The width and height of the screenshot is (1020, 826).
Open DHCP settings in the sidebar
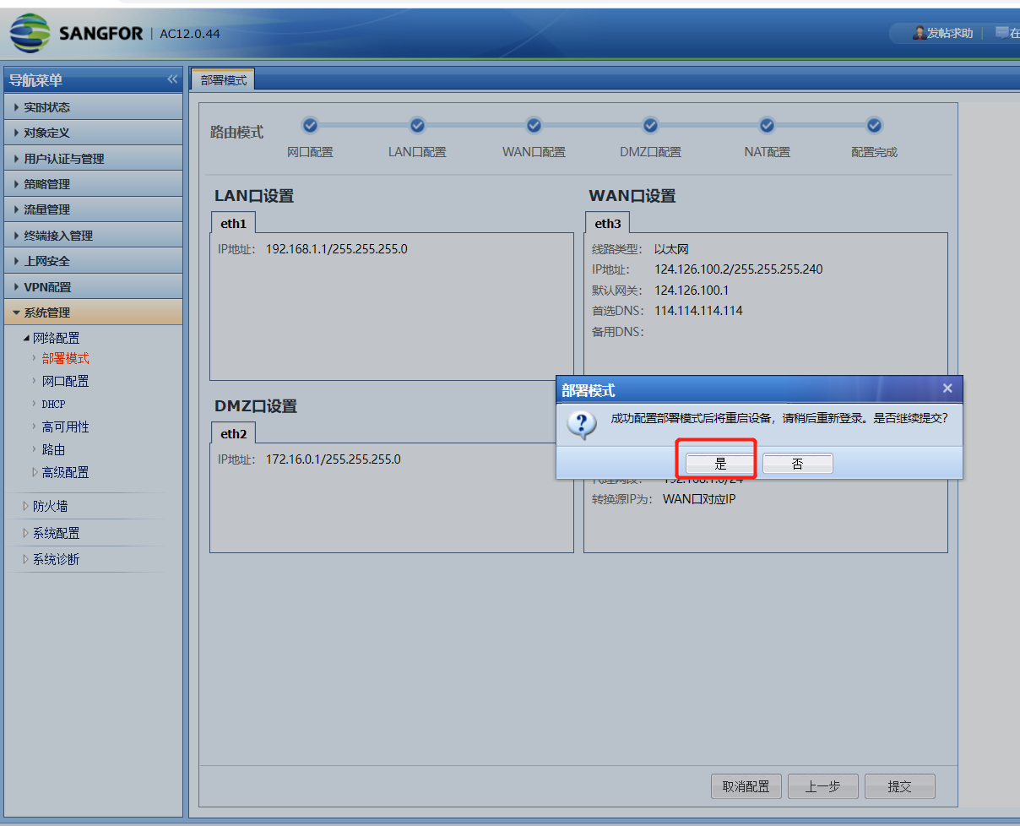click(x=53, y=405)
